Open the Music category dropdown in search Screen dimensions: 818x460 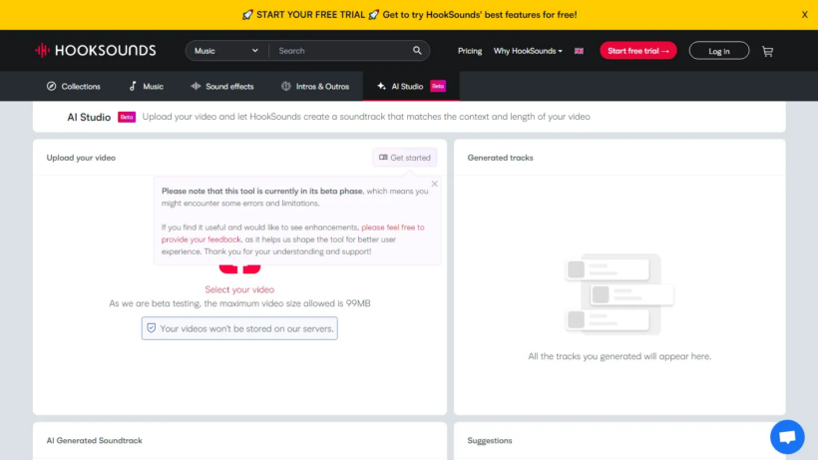226,51
